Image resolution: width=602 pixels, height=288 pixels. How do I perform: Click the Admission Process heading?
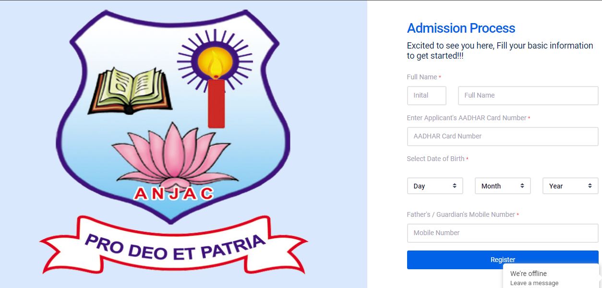461,28
